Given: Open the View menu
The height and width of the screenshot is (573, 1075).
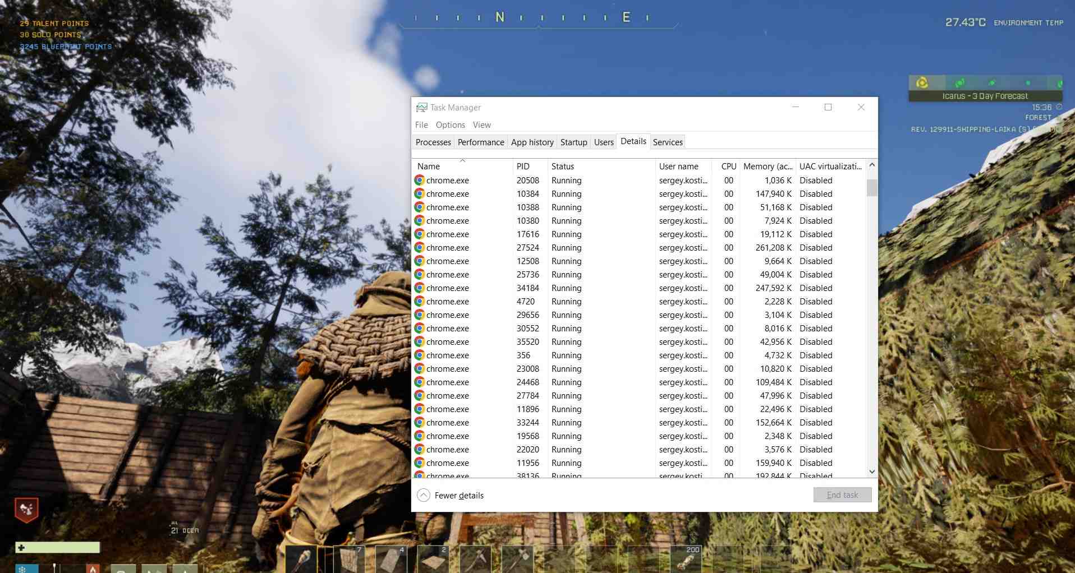Looking at the screenshot, I should pyautogui.click(x=482, y=124).
